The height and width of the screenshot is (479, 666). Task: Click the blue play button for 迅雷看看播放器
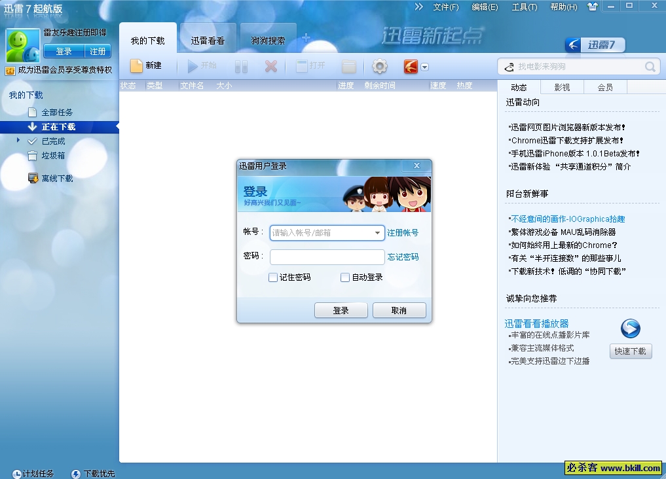tap(630, 328)
